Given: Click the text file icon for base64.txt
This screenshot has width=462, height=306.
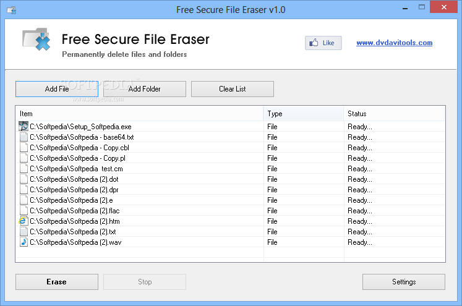Looking at the screenshot, I should (24, 137).
